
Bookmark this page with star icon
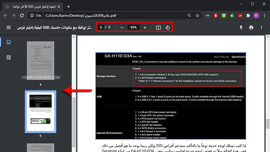(197, 16)
